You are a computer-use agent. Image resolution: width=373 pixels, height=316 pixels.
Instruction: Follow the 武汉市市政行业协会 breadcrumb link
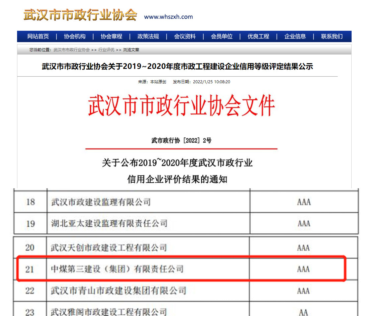pos(72,50)
